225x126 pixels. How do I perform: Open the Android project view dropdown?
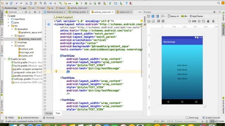[x=14, y=12]
